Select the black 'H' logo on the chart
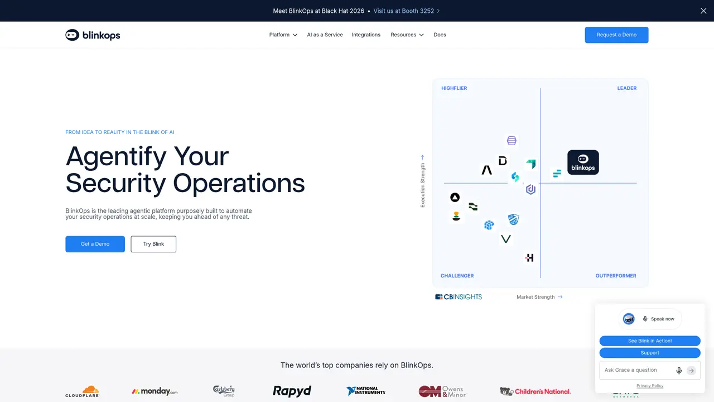Screen dimensions: 714x402 coord(529,257)
